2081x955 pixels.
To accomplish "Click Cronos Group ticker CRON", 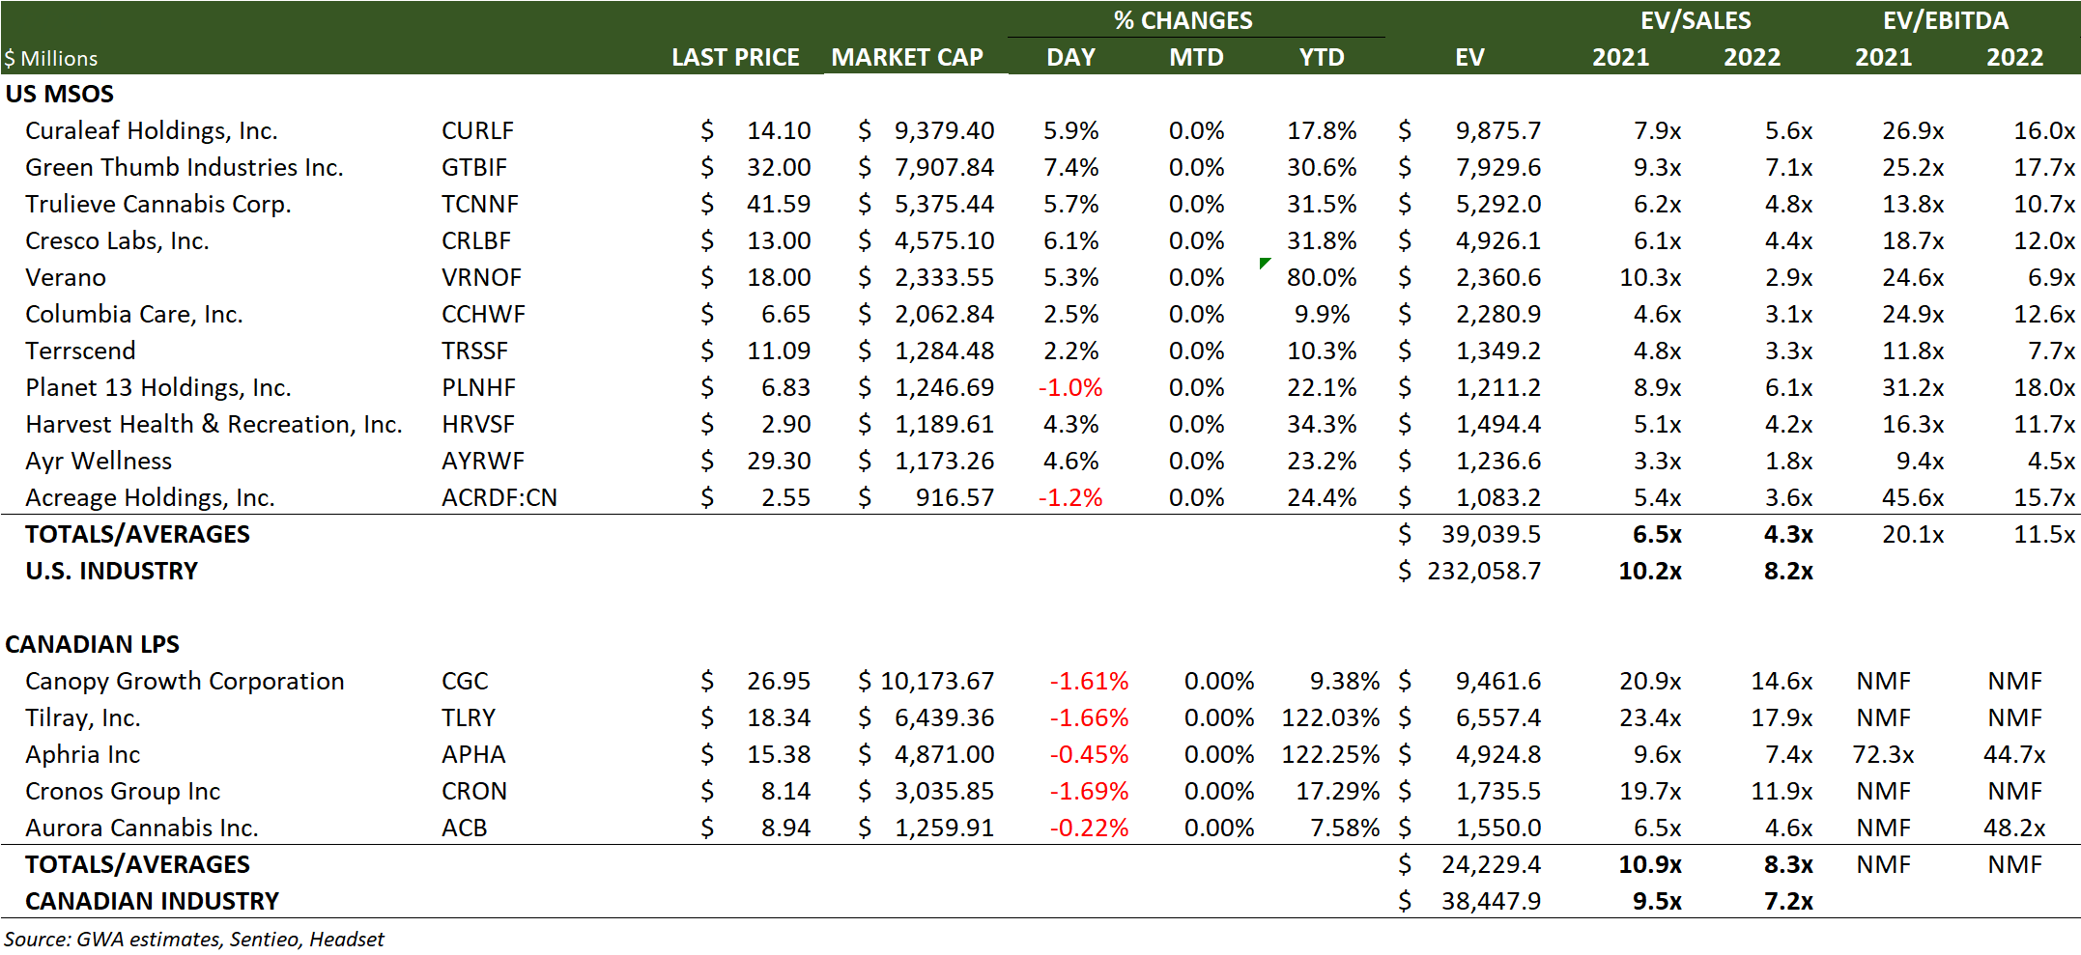I will point(474,791).
